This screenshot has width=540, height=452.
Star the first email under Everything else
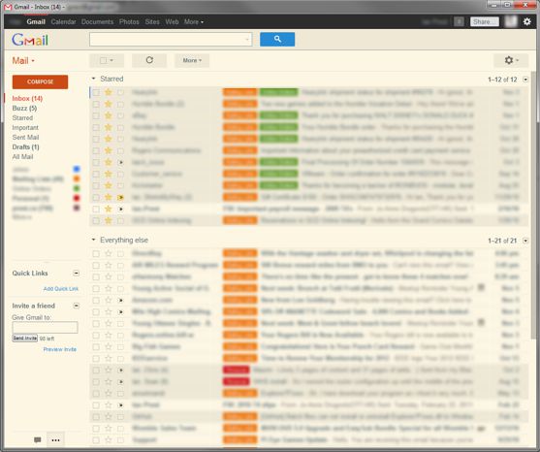tap(109, 253)
